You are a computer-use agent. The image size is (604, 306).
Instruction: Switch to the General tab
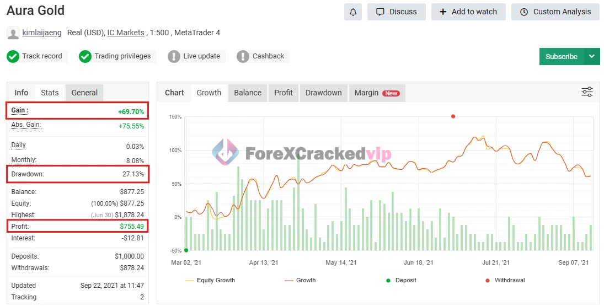pyautogui.click(x=84, y=93)
